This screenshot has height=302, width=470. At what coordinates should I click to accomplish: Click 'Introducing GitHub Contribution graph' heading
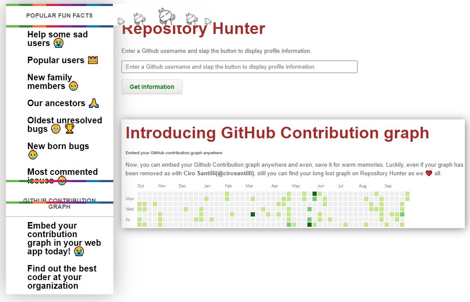277,133
